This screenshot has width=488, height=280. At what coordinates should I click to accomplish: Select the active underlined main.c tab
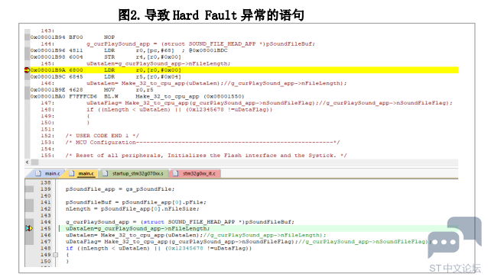pos(82,173)
